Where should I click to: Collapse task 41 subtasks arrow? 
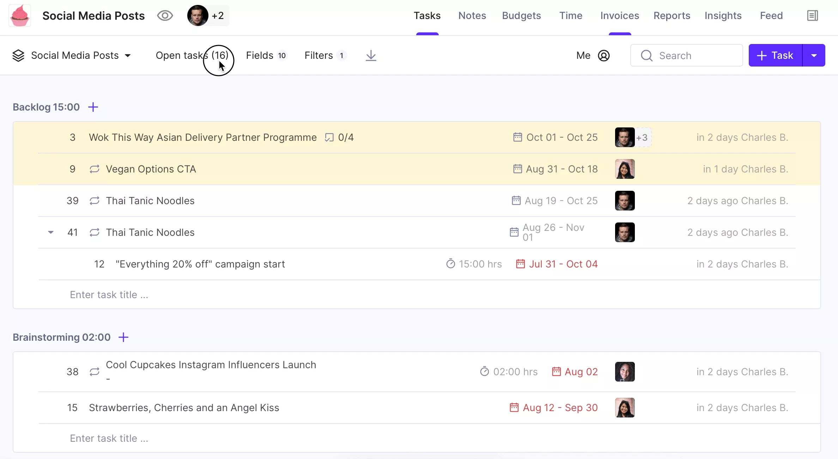(x=51, y=232)
